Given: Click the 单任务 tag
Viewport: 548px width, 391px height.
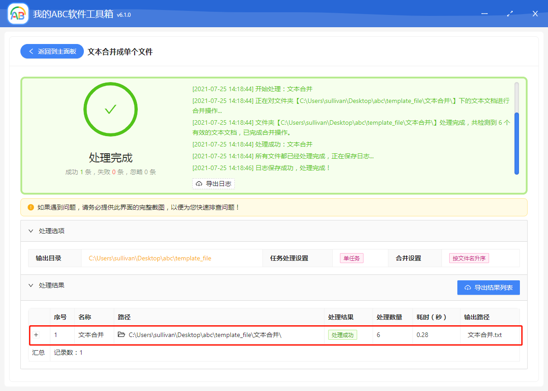Looking at the screenshot, I should pos(351,258).
